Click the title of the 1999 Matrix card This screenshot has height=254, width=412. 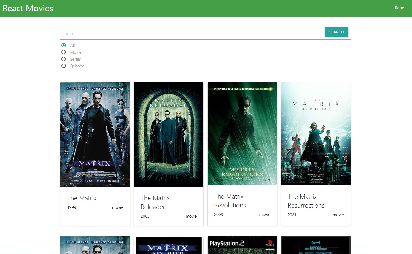coord(82,198)
